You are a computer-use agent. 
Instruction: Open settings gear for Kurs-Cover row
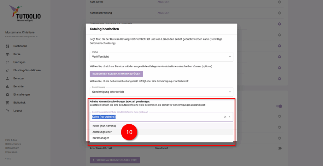(x=279, y=2)
